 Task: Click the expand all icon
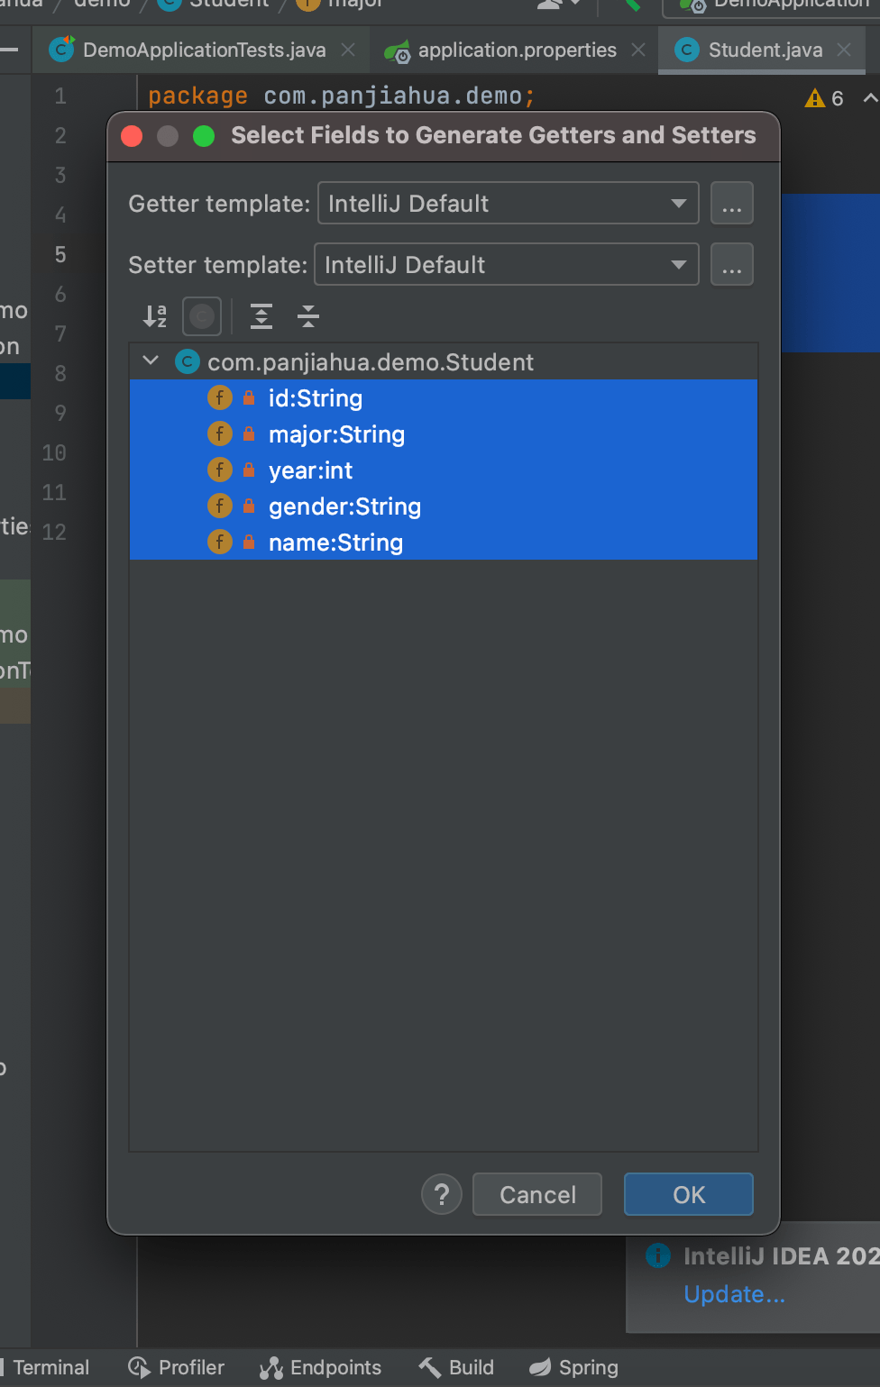[x=261, y=316]
